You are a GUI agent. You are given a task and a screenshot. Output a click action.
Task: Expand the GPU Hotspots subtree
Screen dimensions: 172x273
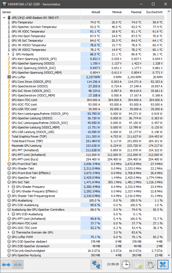(x=9, y=54)
